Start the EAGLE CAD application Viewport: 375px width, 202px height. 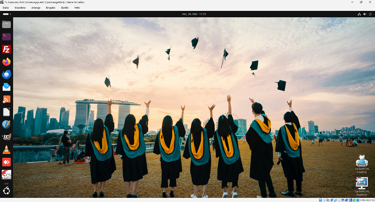(6, 175)
